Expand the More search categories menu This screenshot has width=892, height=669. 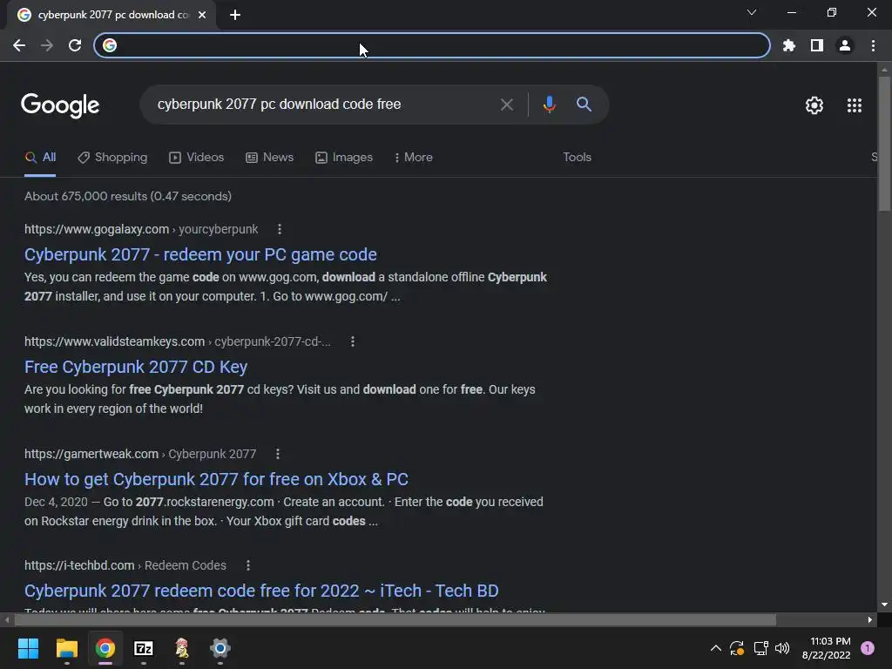[x=413, y=158]
